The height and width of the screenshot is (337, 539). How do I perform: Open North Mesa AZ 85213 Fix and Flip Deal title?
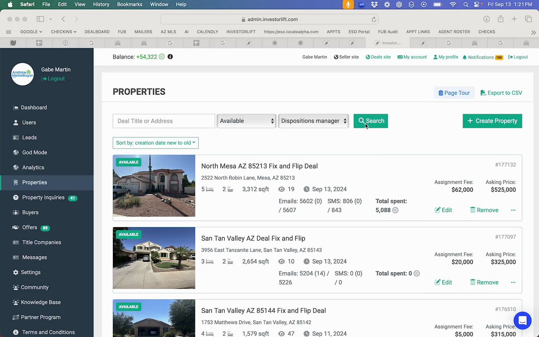pos(259,166)
